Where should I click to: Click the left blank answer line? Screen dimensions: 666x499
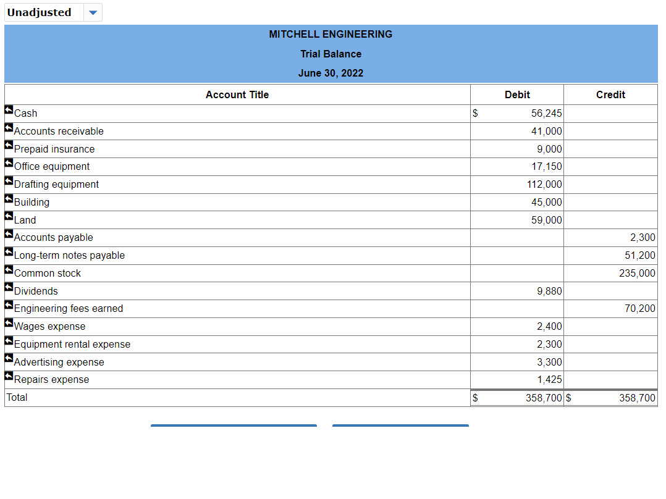[x=234, y=425]
